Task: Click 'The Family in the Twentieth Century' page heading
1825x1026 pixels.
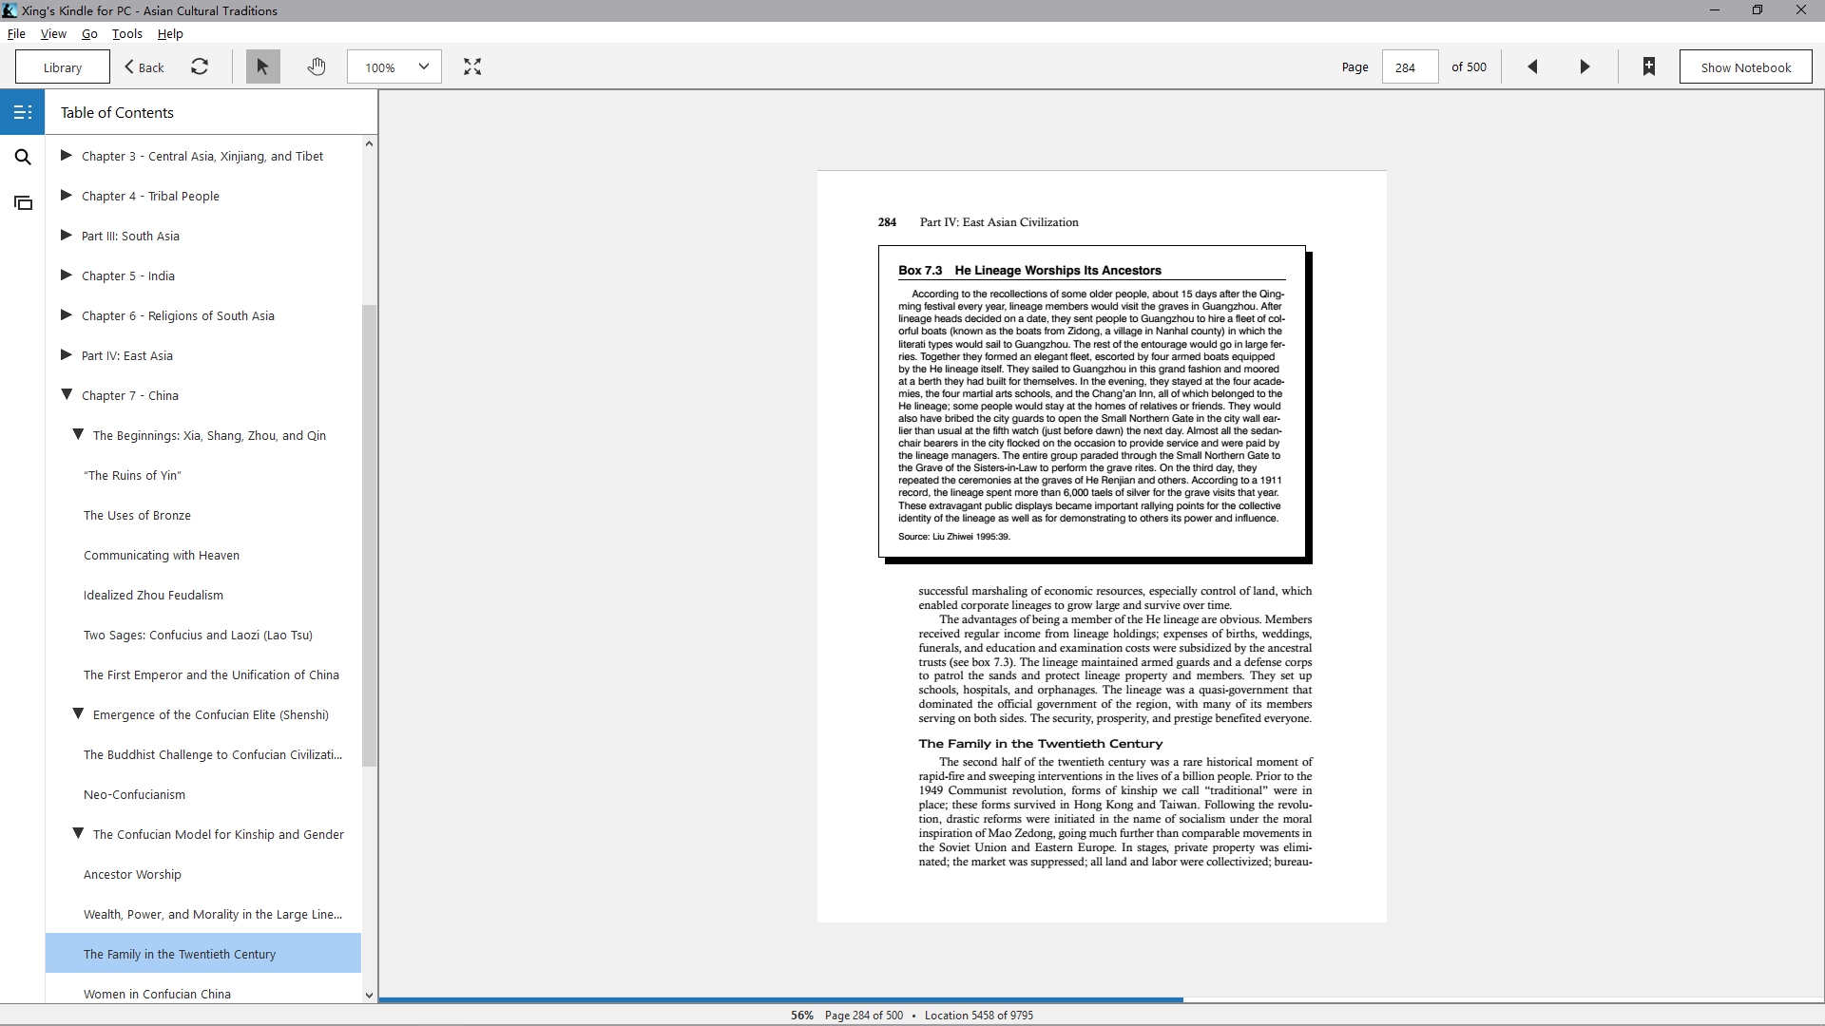Action: point(1040,743)
